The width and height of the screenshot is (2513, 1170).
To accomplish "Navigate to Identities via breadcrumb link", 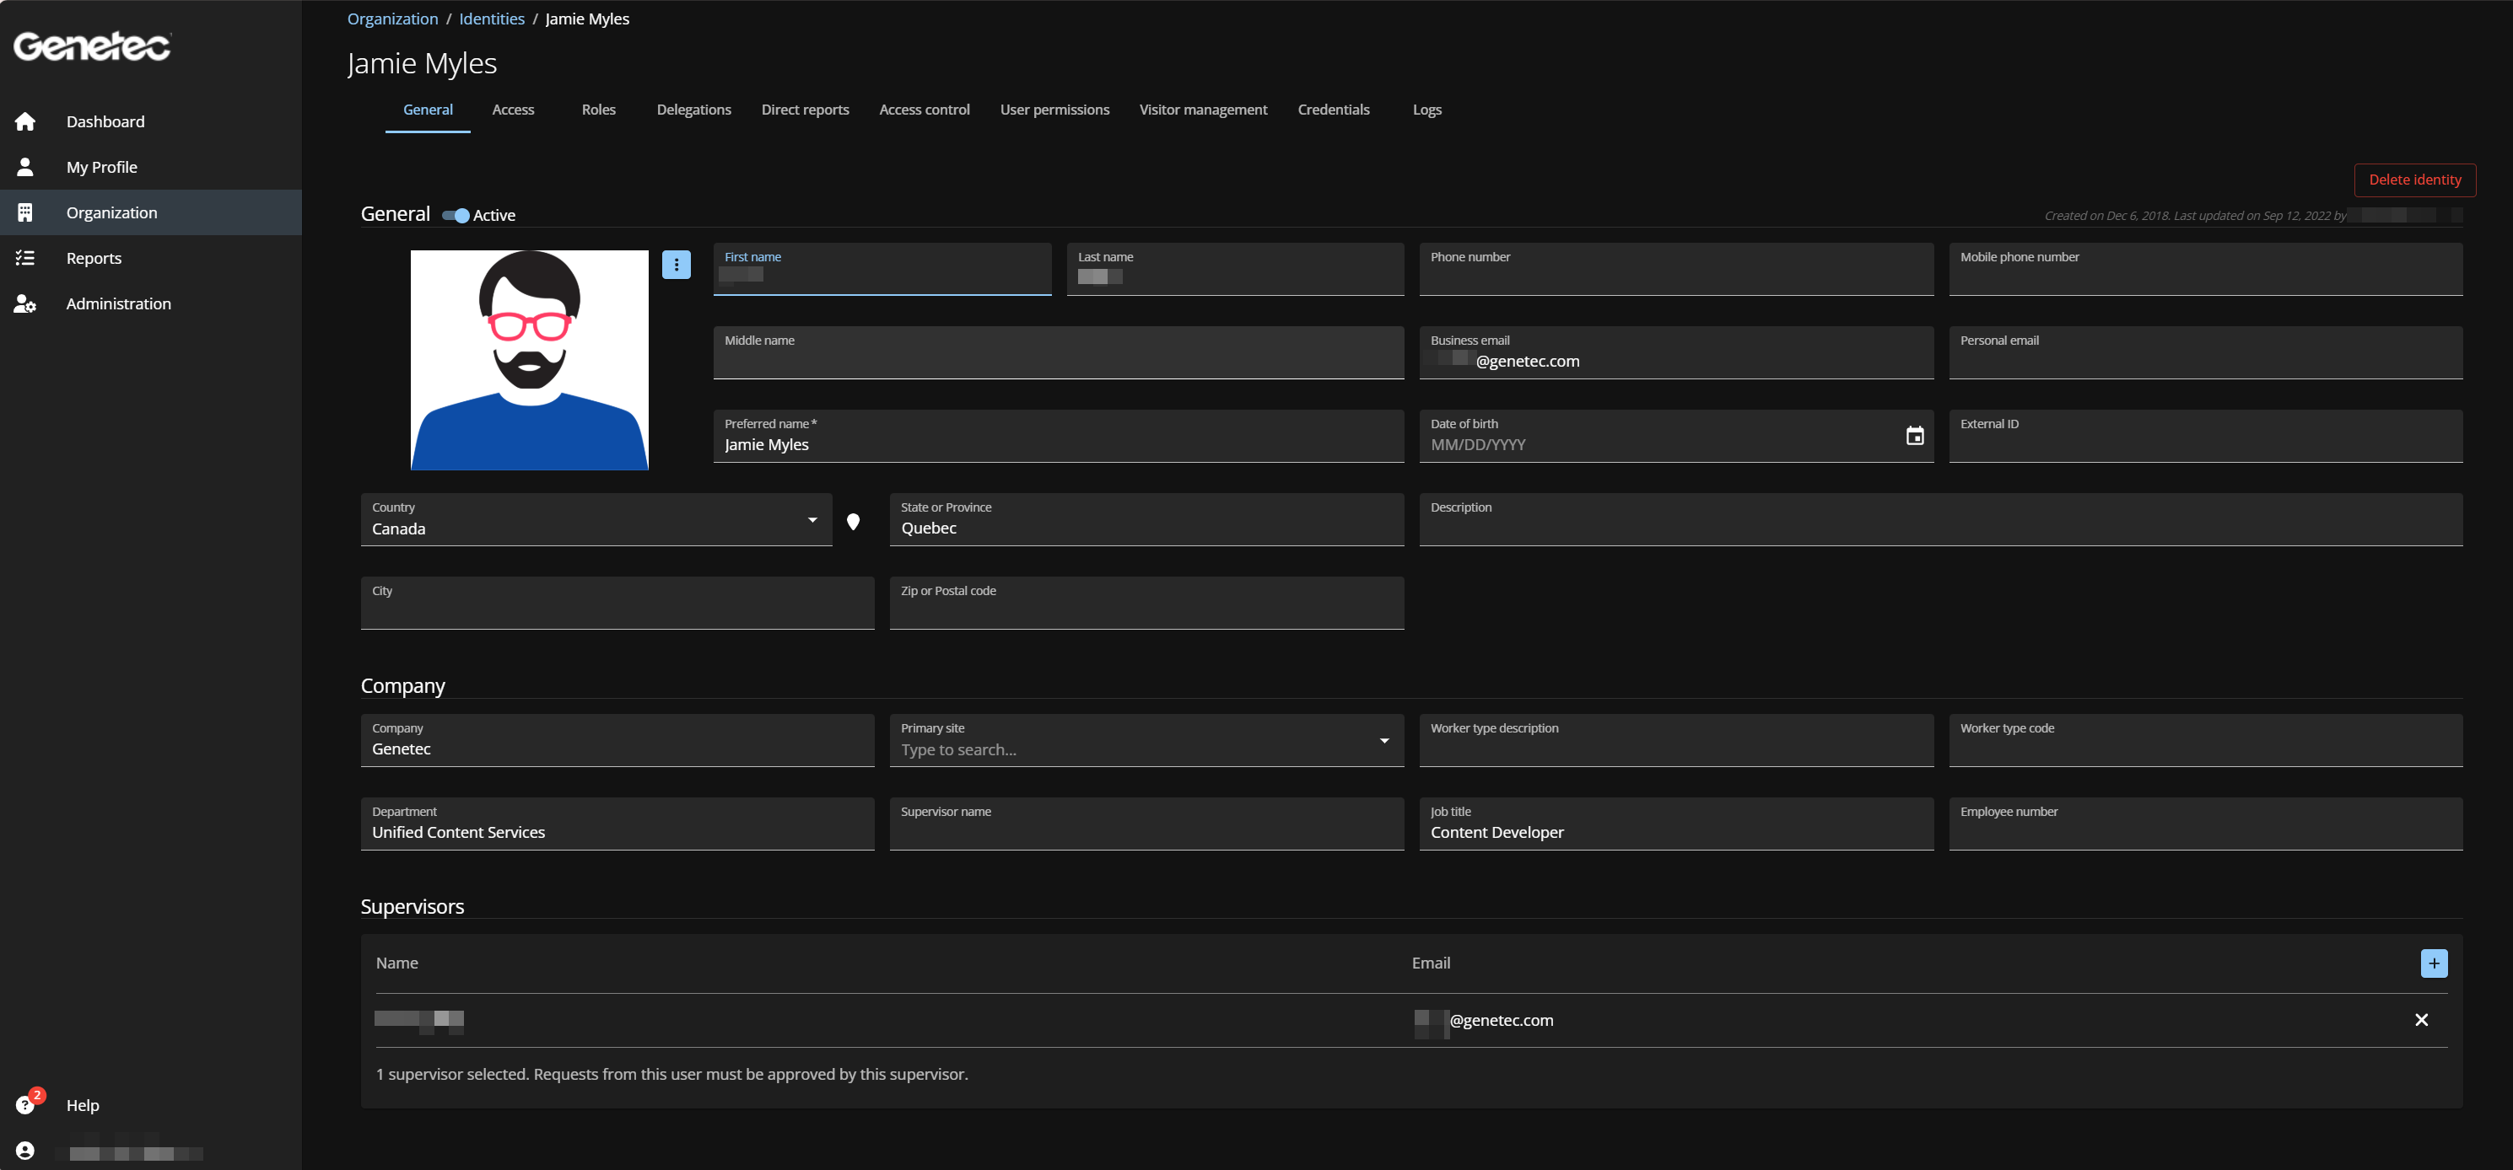I will (491, 19).
